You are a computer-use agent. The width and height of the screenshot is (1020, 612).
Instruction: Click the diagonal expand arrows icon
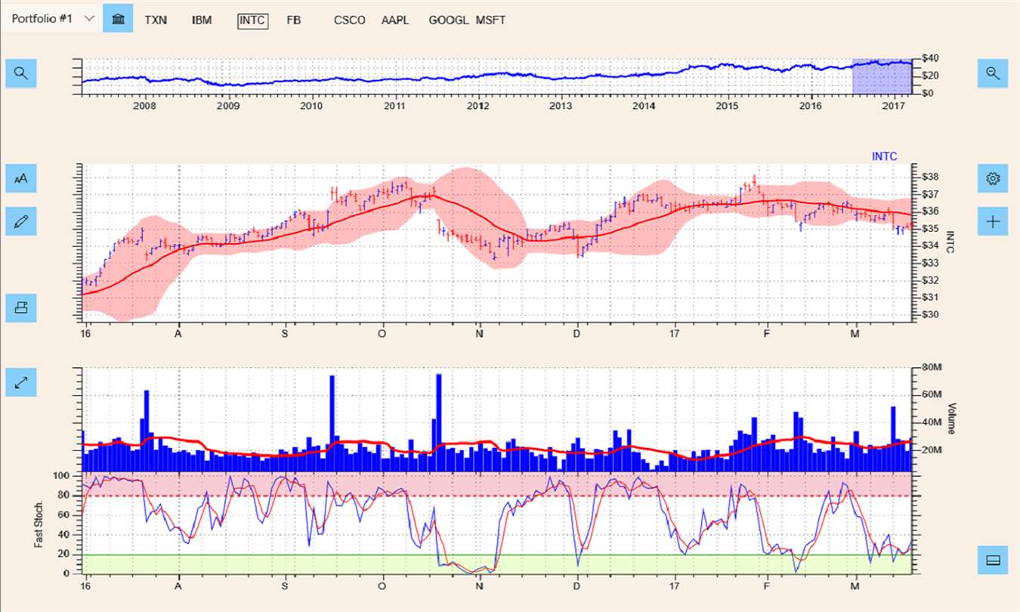click(21, 382)
